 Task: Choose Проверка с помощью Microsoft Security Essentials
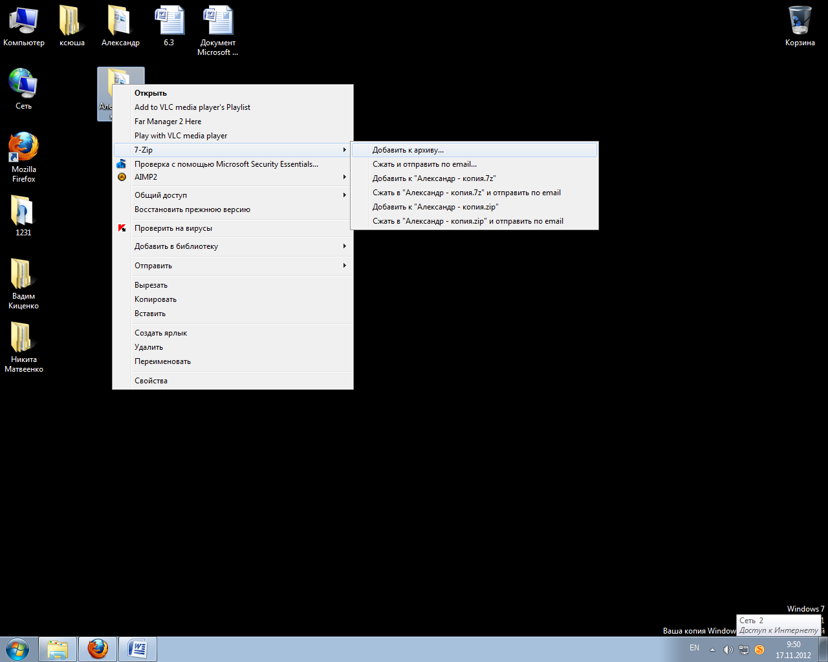233,164
